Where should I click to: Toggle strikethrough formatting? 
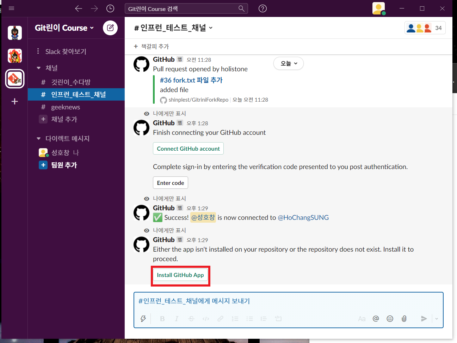tap(191, 319)
